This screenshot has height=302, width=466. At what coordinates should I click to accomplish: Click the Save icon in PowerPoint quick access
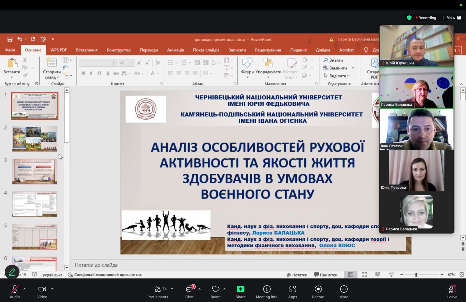tap(10, 39)
